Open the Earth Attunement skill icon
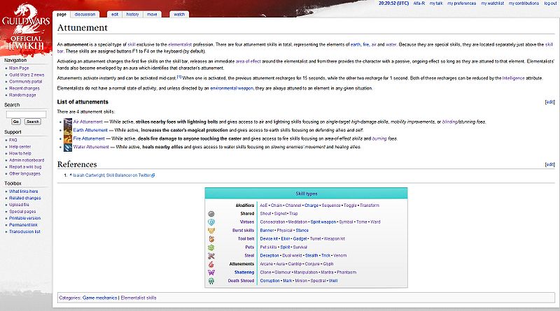The image size is (560, 311). coord(68,130)
